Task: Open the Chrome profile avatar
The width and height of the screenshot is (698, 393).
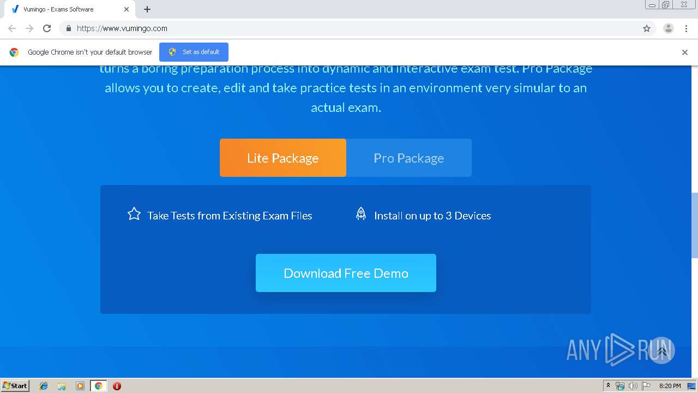Action: click(668, 28)
